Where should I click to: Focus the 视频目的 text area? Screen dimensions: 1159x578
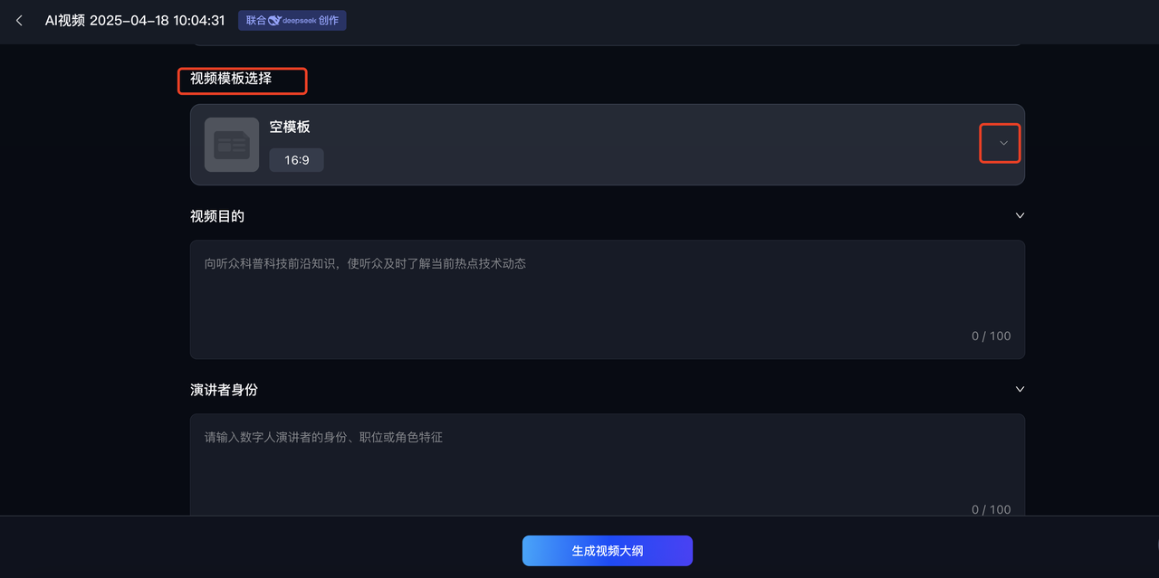pyautogui.click(x=608, y=299)
